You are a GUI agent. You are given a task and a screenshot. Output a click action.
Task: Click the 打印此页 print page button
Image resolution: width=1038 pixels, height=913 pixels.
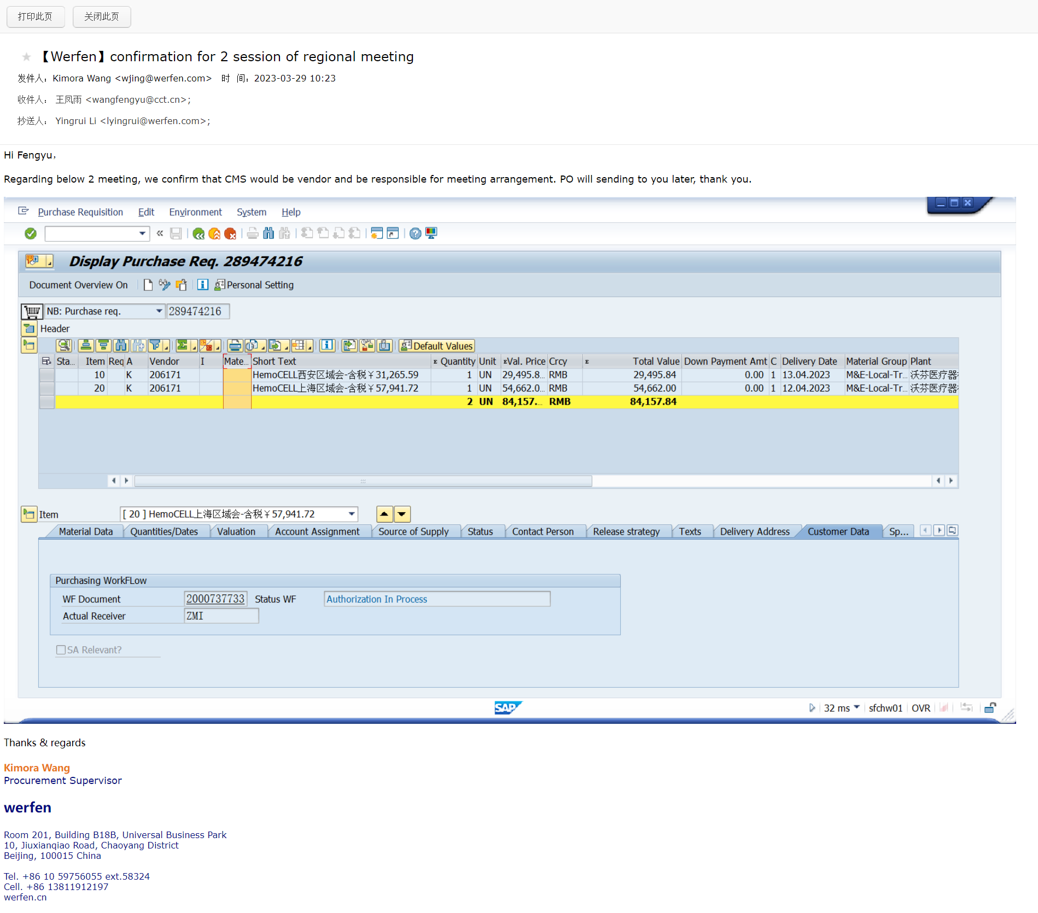pyautogui.click(x=35, y=16)
